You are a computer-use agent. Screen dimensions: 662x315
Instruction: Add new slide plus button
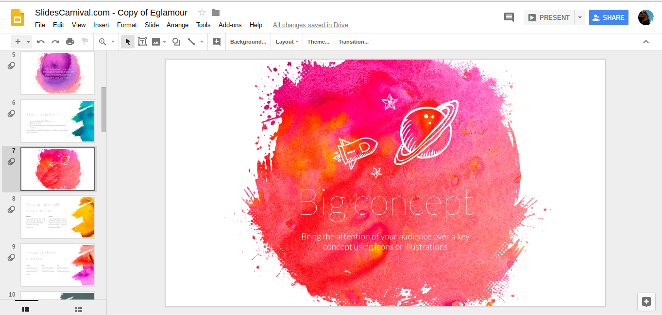coord(18,42)
